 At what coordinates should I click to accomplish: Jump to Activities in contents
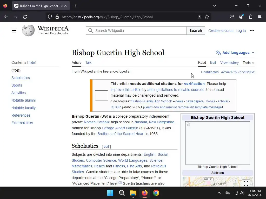coord(18,93)
